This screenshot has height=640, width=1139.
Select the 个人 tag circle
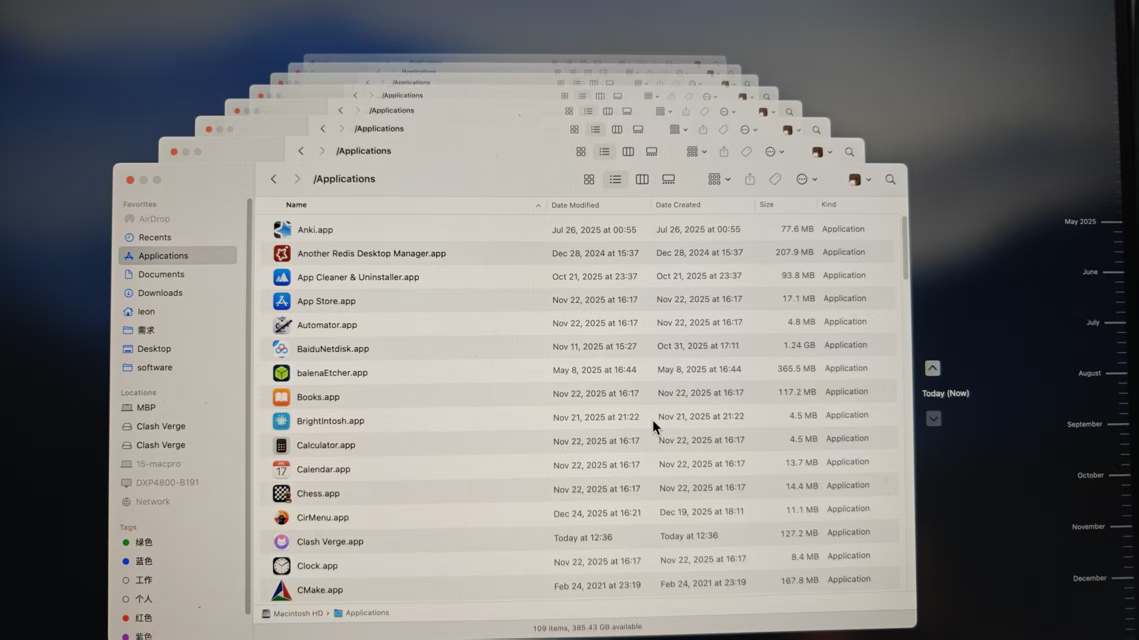126,599
